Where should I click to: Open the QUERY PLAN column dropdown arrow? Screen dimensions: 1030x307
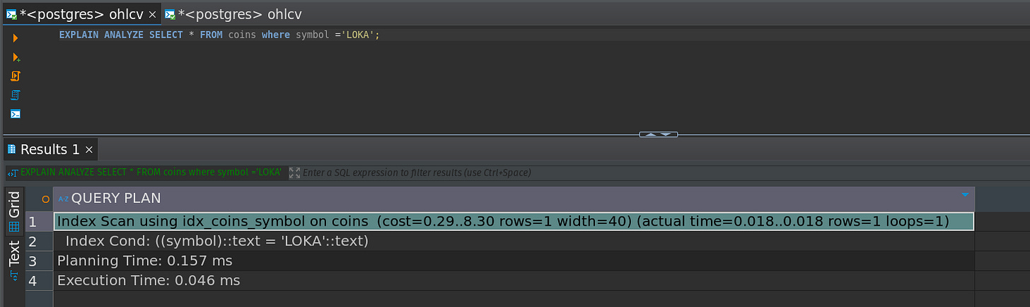[965, 195]
